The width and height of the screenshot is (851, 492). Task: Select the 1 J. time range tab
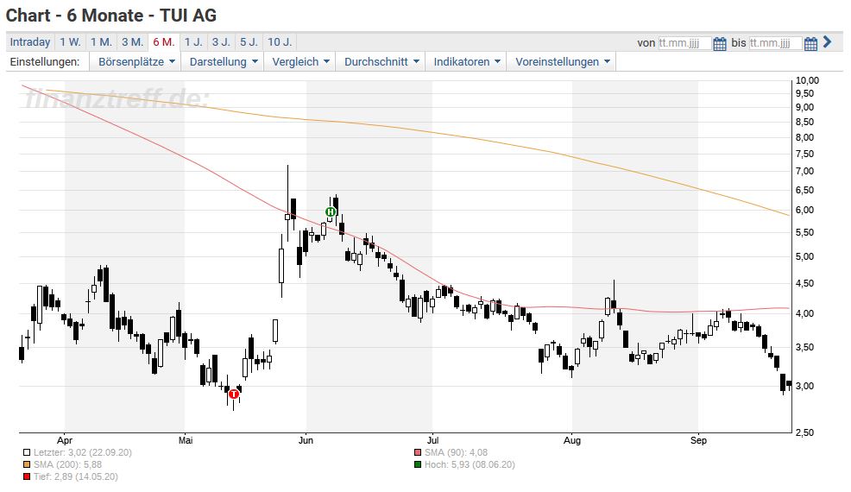[x=193, y=41]
